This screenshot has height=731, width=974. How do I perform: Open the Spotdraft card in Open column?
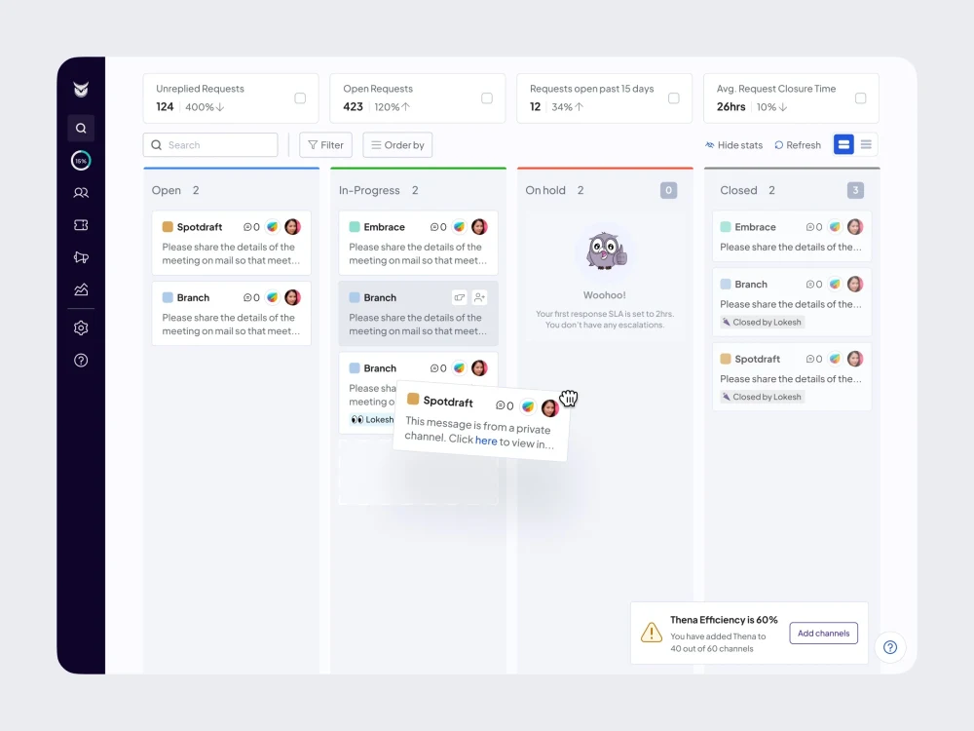[231, 243]
